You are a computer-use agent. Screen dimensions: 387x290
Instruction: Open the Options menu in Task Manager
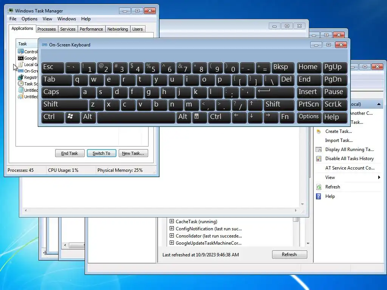pos(29,19)
